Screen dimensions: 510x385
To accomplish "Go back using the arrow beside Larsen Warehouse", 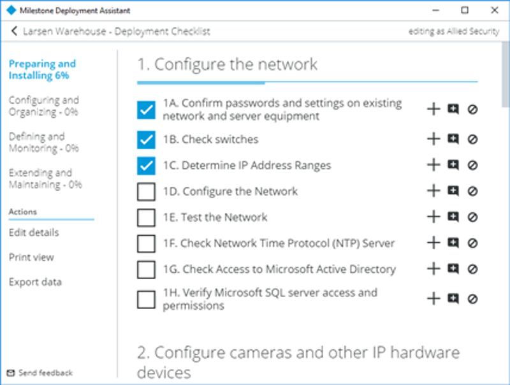I will [x=13, y=31].
